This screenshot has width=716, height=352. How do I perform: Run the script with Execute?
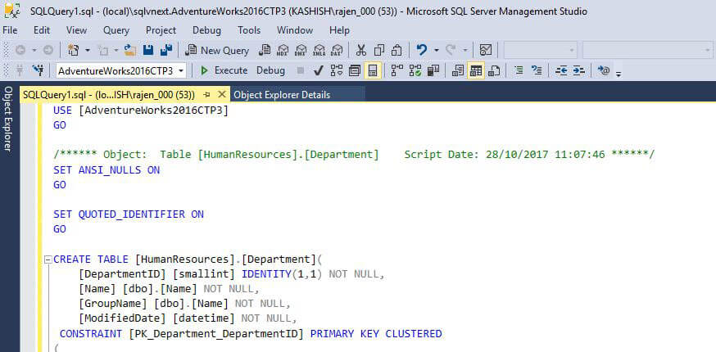point(224,70)
